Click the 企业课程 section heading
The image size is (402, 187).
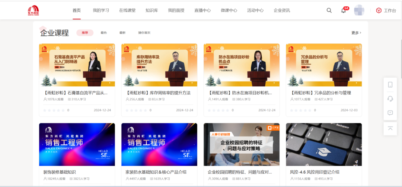(x=54, y=33)
